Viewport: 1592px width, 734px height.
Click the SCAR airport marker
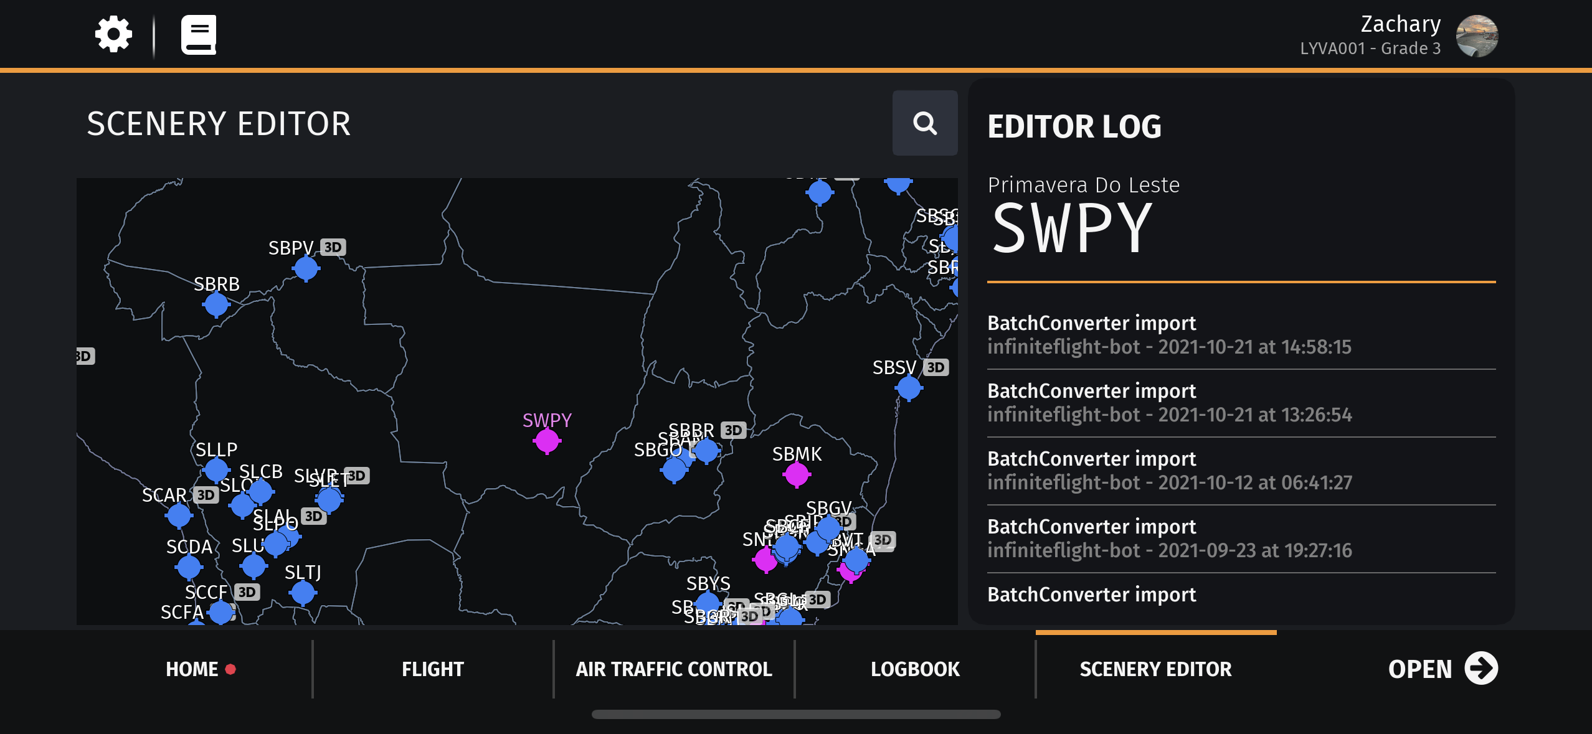[179, 515]
